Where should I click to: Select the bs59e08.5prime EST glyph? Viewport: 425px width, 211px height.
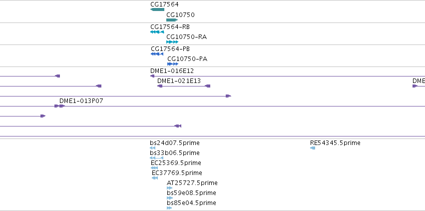(x=170, y=198)
